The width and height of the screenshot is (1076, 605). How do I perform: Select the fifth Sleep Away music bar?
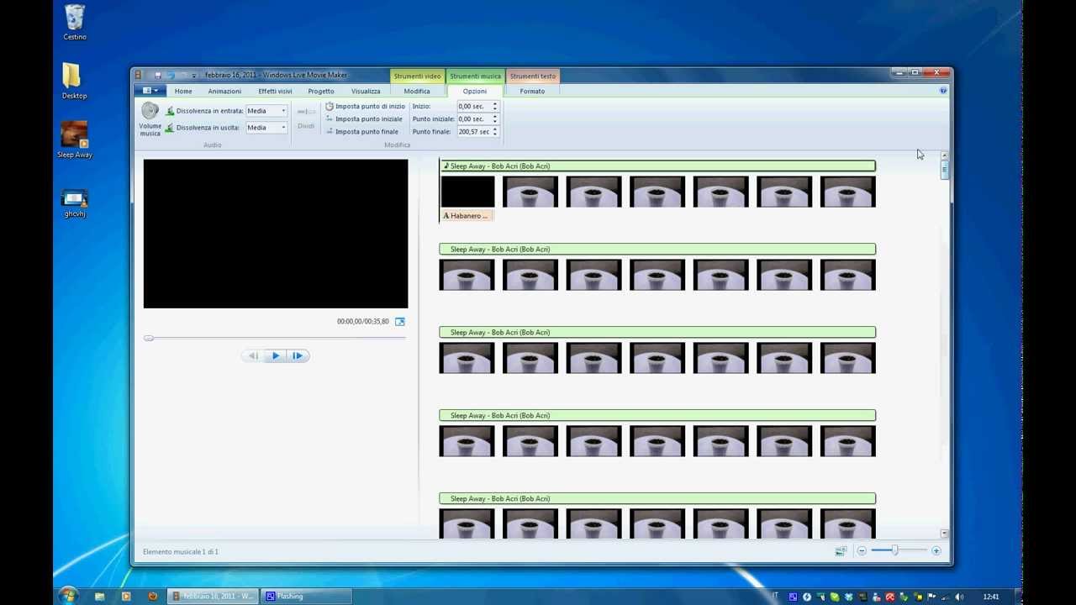657,499
